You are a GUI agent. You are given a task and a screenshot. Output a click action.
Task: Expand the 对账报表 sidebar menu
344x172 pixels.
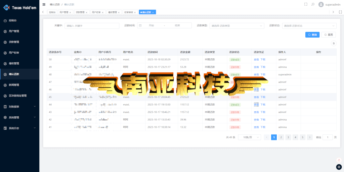point(19,107)
